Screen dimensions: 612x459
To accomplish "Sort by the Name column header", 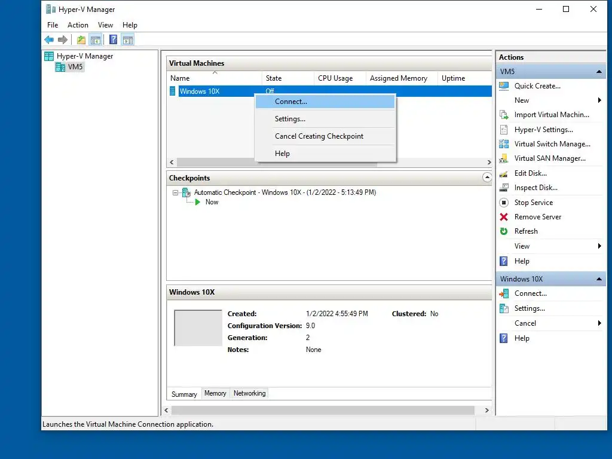I will click(x=215, y=78).
